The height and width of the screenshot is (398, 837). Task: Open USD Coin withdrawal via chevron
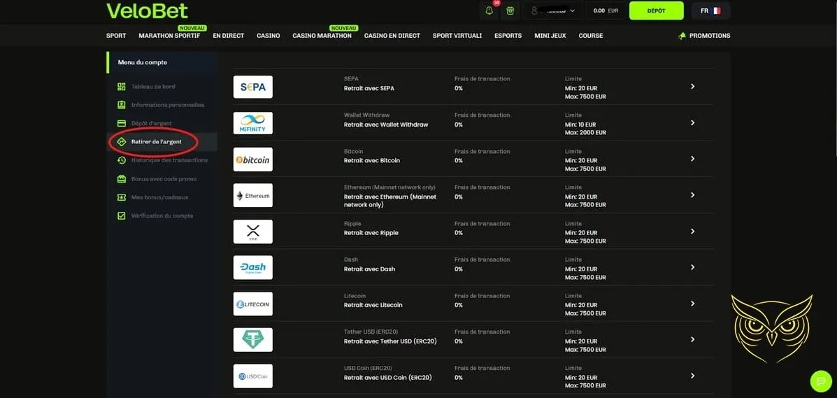click(x=692, y=376)
